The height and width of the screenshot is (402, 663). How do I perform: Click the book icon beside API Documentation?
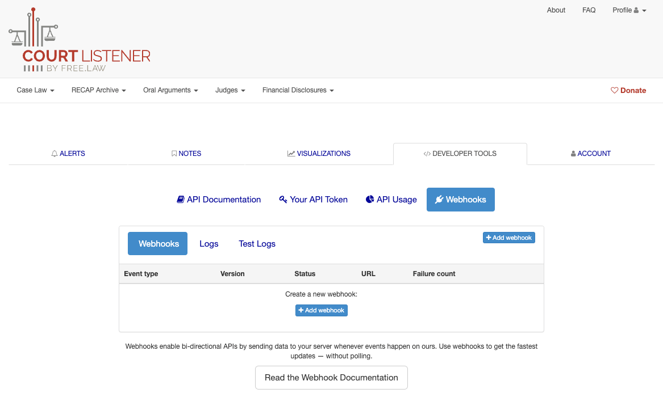click(181, 199)
